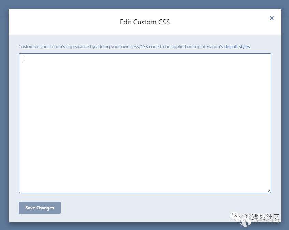Screen dimensions: 289x230
Task: Click the textarea resize grip handle
Action: tap(269, 191)
